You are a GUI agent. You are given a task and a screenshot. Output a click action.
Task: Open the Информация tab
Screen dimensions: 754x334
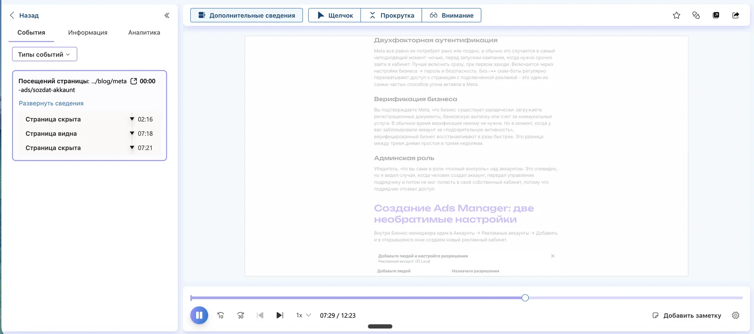pos(88,32)
